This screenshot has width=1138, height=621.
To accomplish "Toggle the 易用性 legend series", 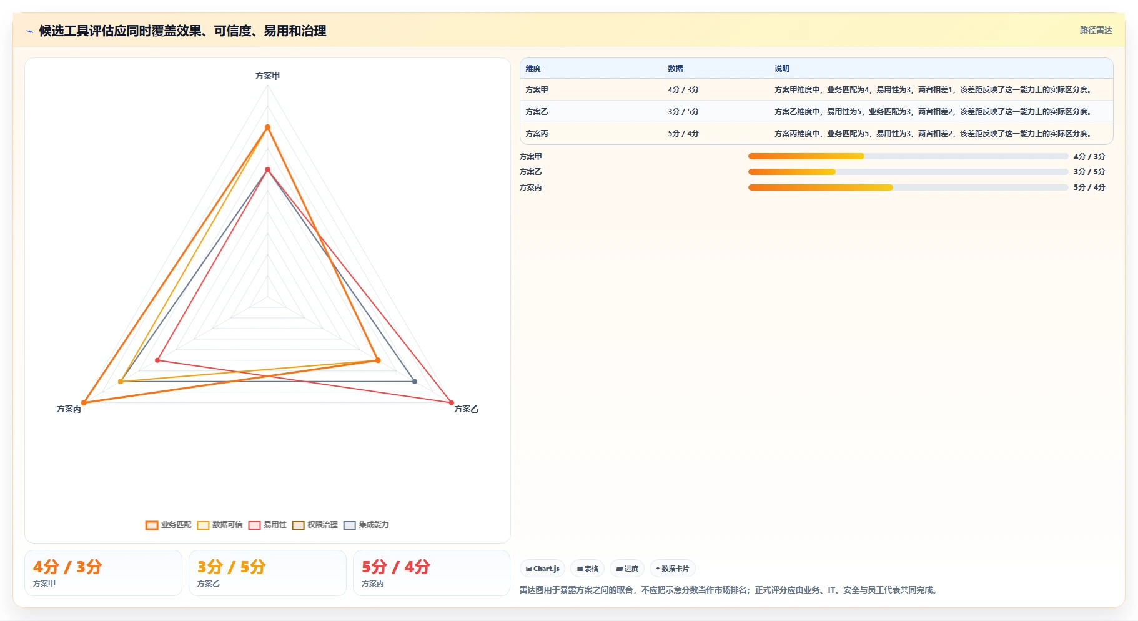I will (x=267, y=525).
